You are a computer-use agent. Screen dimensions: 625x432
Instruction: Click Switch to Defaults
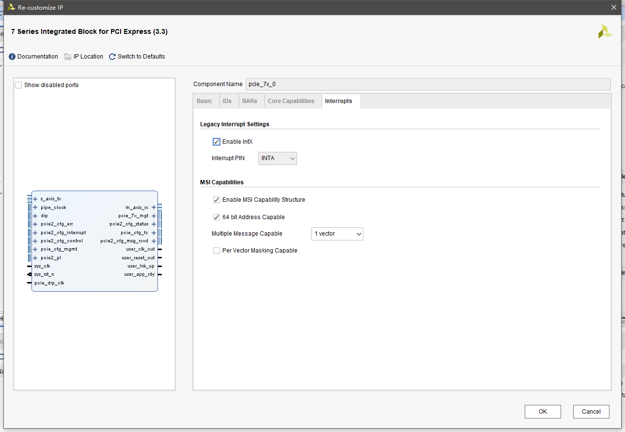tap(141, 57)
